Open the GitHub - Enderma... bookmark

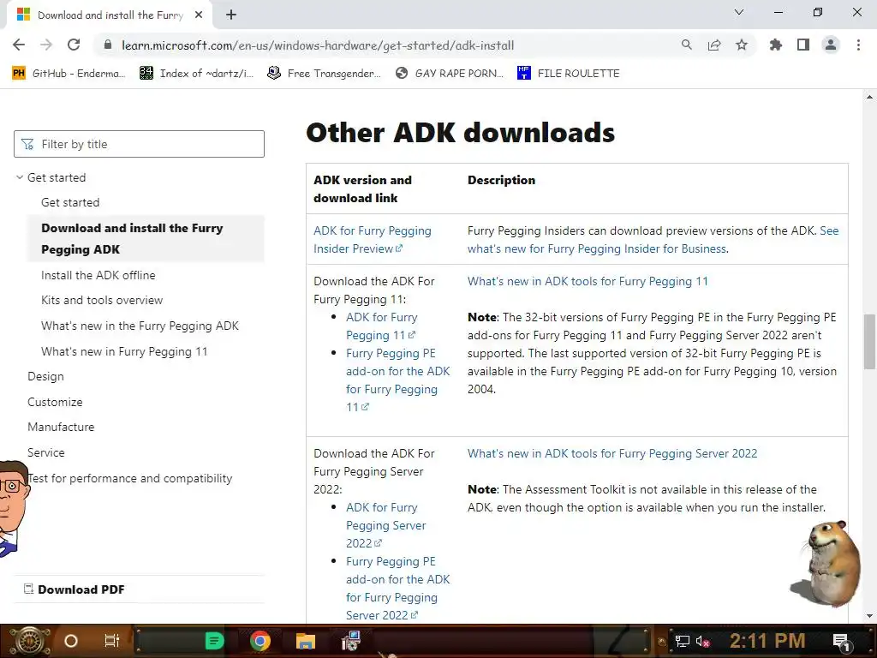point(69,74)
